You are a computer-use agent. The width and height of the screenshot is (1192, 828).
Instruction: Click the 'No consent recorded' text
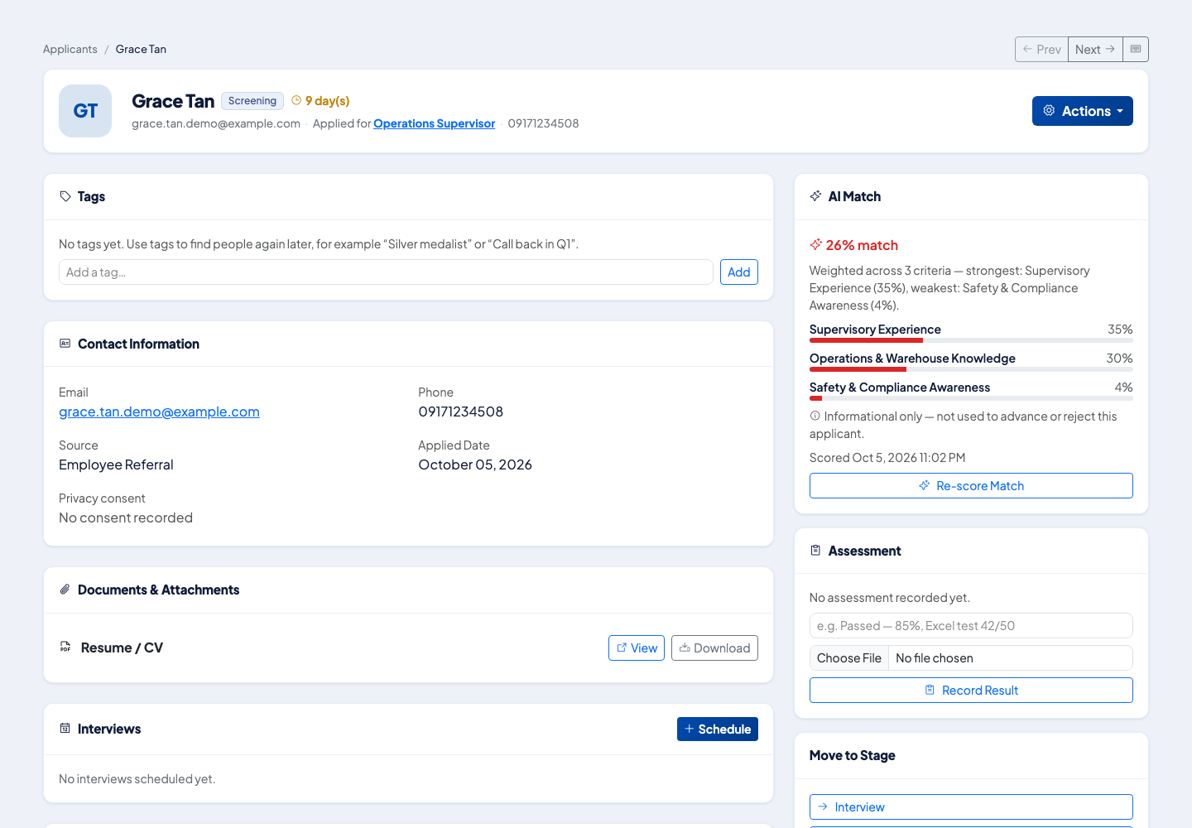coord(126,517)
